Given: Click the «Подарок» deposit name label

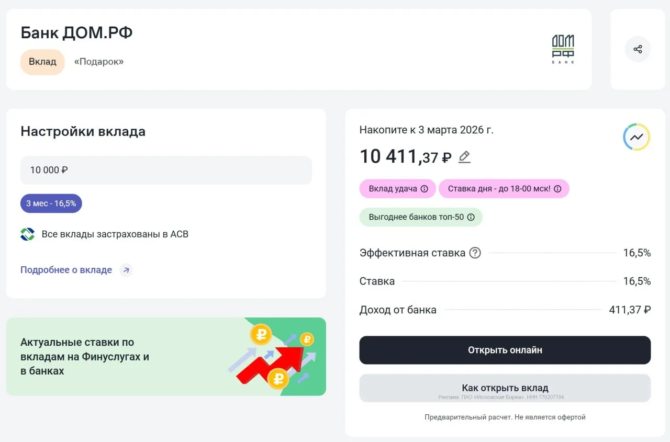Looking at the screenshot, I should [x=99, y=62].
